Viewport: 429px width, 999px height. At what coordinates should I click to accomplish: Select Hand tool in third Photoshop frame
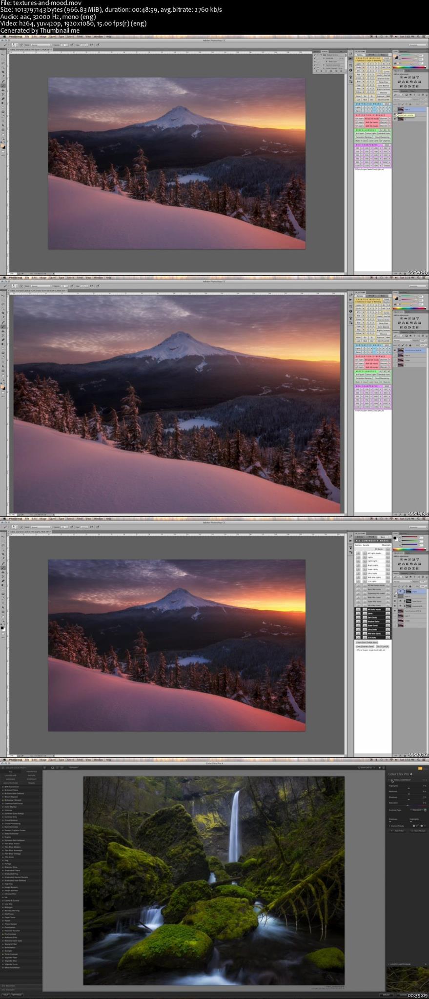pos(3,617)
